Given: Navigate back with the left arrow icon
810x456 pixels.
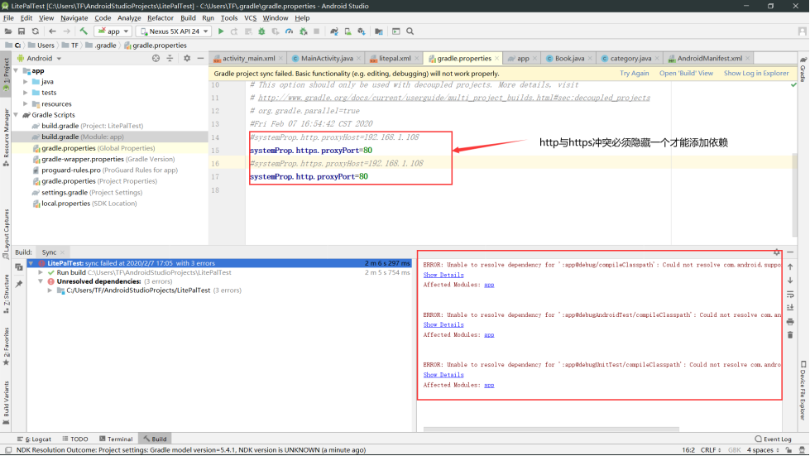Looking at the screenshot, I should point(52,31).
